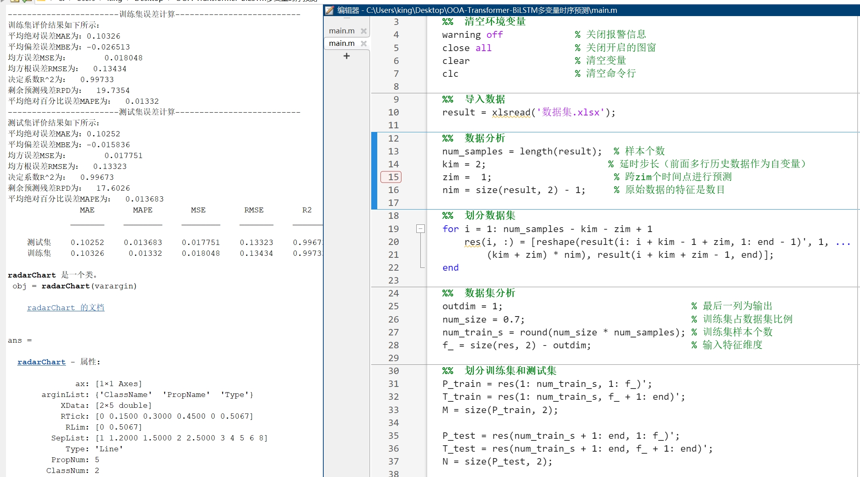
Task: Open radarChart link beside 属性
Action: click(41, 362)
